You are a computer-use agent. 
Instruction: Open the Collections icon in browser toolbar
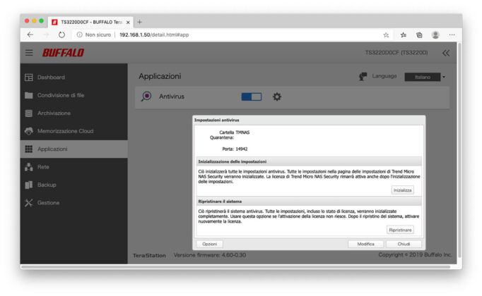click(x=419, y=35)
